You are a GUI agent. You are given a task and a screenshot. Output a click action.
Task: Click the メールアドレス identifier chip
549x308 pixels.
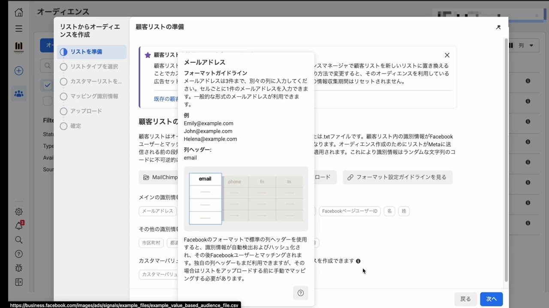point(157,211)
